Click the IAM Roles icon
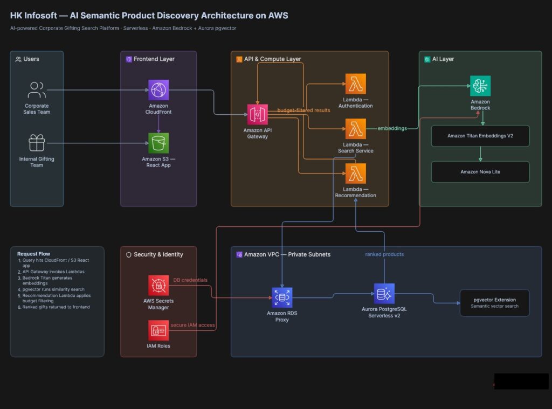The height and width of the screenshot is (409, 552). 158,330
